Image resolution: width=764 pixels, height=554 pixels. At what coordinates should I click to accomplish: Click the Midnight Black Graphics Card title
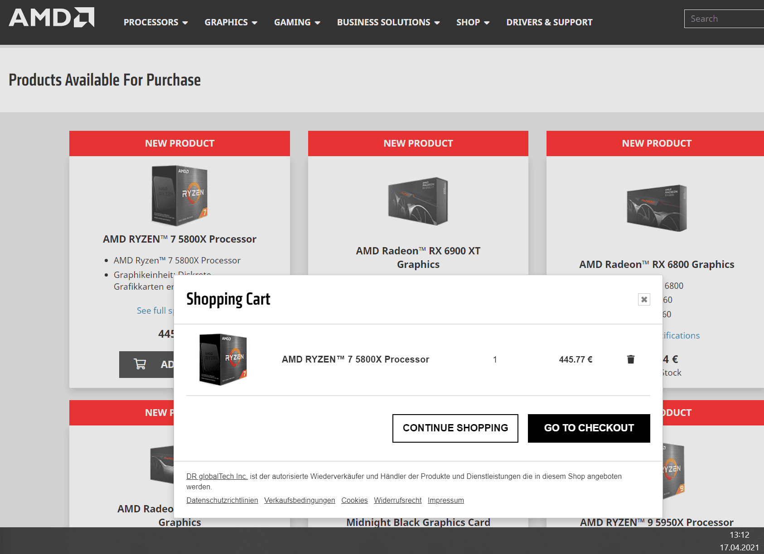point(418,522)
